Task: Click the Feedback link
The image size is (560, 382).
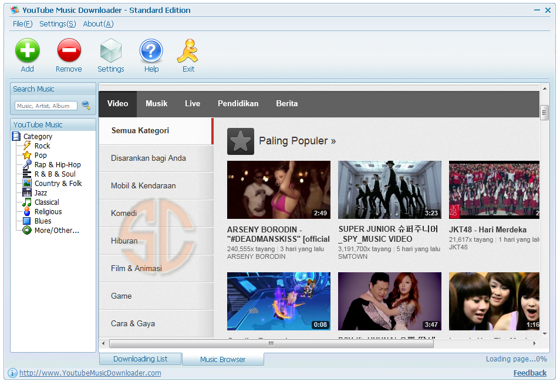Action: (x=530, y=373)
